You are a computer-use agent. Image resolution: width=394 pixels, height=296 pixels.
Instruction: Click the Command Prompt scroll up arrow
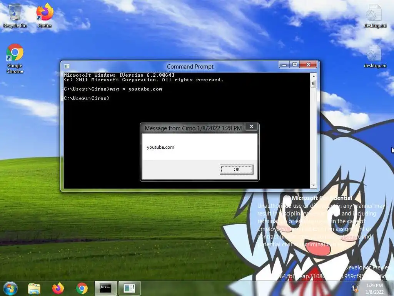coord(313,76)
